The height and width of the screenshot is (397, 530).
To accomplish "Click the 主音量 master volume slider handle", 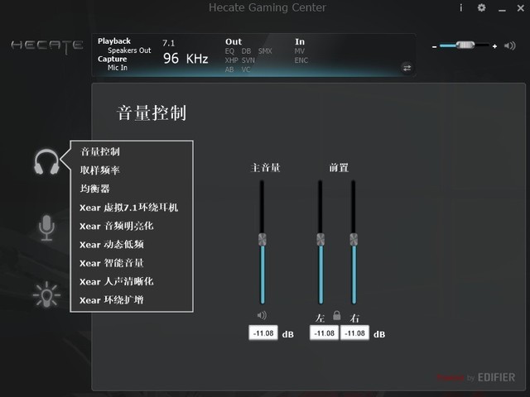I will [x=263, y=240].
